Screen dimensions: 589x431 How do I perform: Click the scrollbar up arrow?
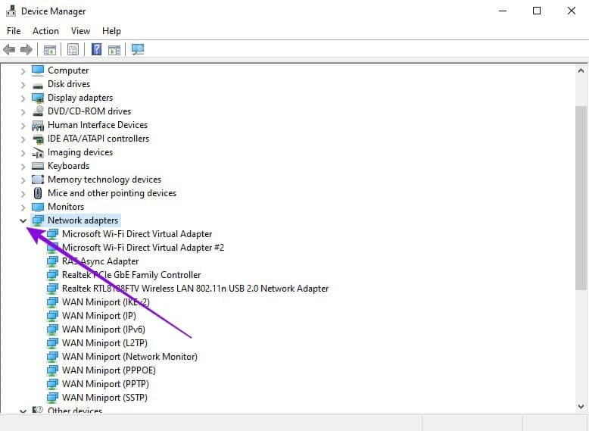(x=581, y=70)
